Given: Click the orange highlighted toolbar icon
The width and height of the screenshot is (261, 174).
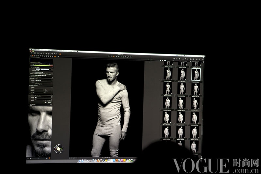Looking at the screenshot, I should [x=60, y=54].
